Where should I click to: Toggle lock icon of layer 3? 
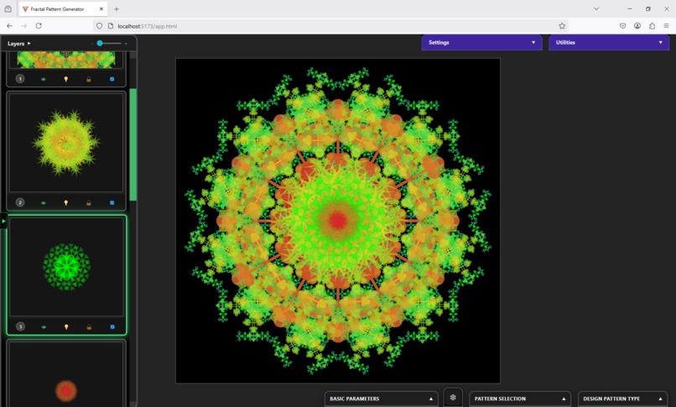[x=89, y=326]
